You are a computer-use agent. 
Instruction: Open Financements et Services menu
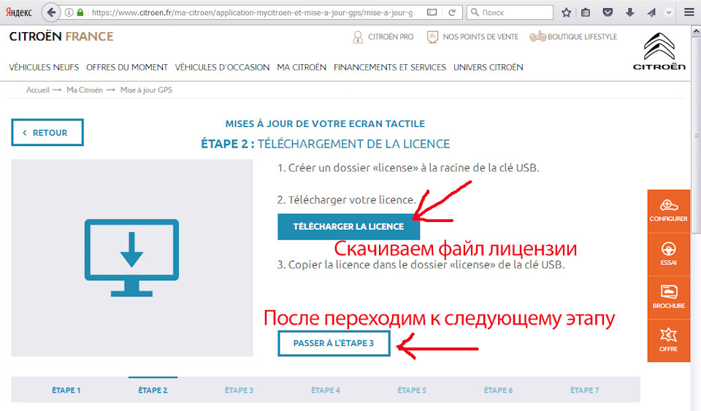tap(390, 67)
